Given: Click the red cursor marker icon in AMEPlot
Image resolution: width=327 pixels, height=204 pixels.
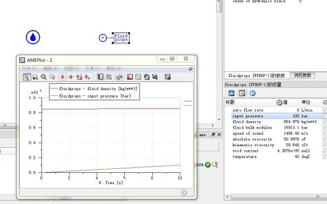Looking at the screenshot, I should [x=62, y=77].
